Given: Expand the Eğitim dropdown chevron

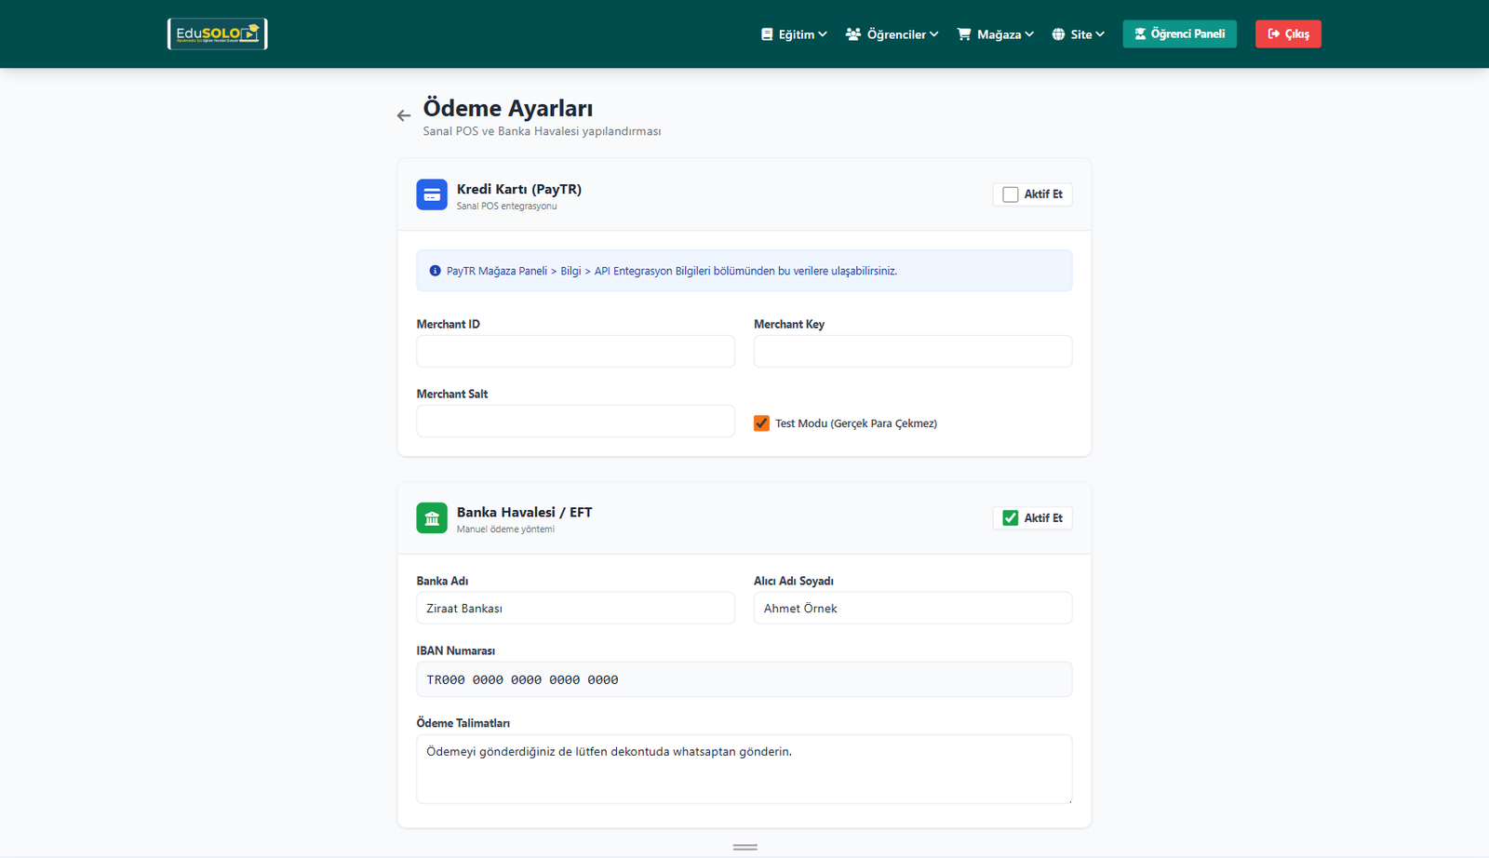Looking at the screenshot, I should [823, 34].
